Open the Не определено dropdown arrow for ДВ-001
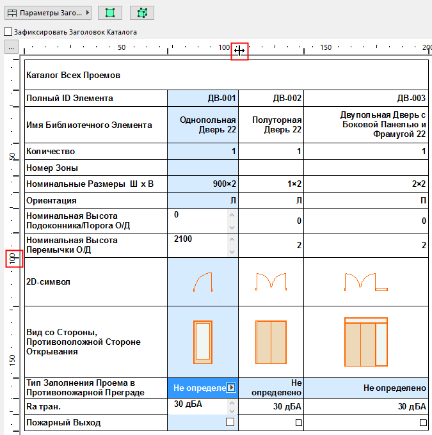Image resolution: width=432 pixels, height=435 pixels. pos(231,388)
